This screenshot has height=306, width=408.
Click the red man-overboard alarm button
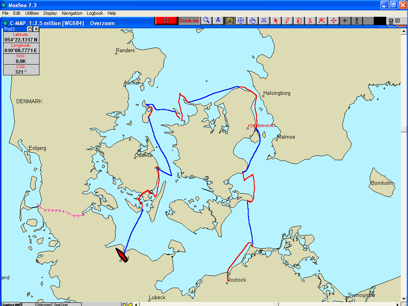pyautogui.click(x=166, y=21)
